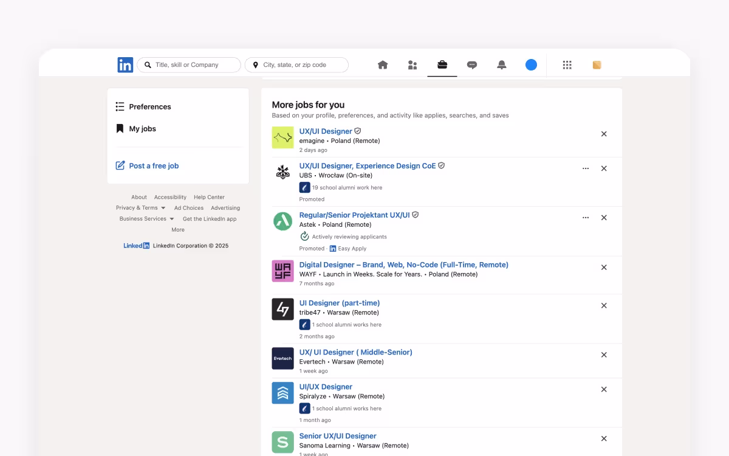Select the Jobs briefcase icon
Viewport: 729px width, 456px height.
[x=442, y=64]
